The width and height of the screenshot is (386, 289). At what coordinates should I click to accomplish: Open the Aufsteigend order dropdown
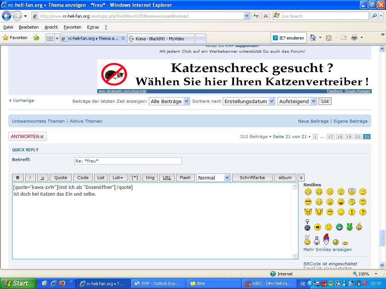pos(297,101)
